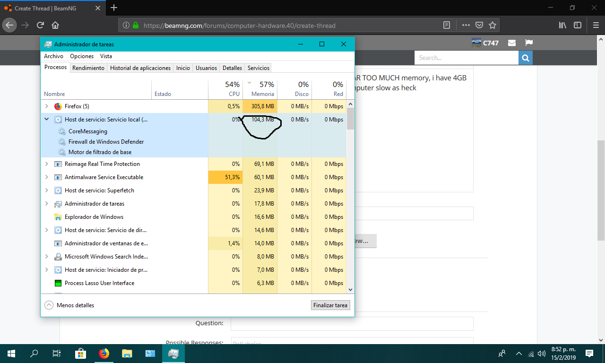Image resolution: width=605 pixels, height=363 pixels.
Task: Save page to Pocket
Action: (479, 25)
